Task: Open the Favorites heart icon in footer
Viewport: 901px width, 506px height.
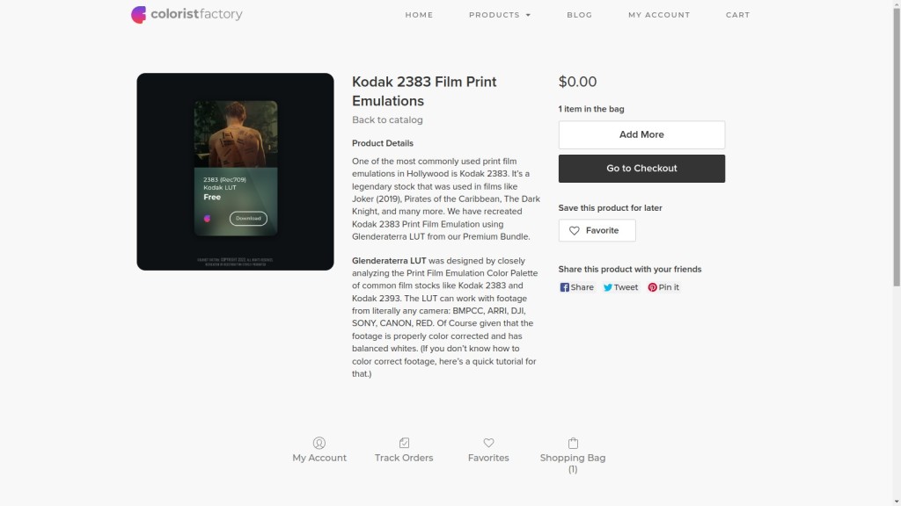Action: (x=488, y=443)
